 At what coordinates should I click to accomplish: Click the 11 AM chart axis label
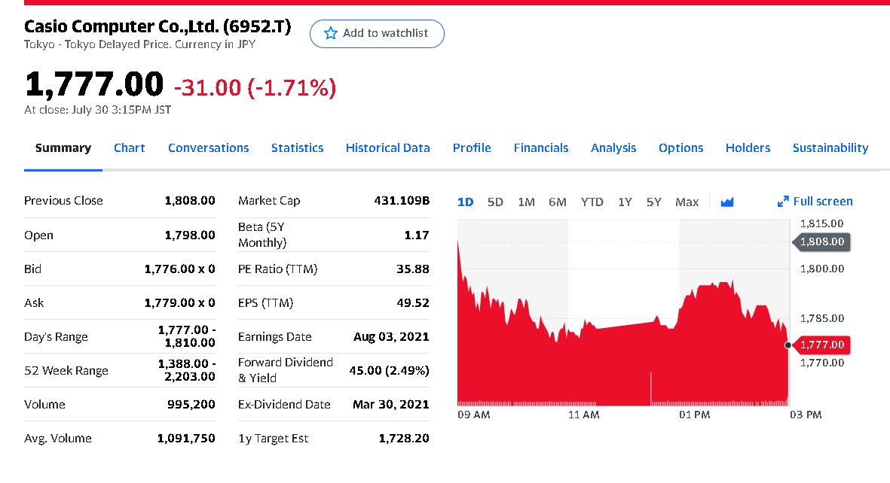pos(583,415)
